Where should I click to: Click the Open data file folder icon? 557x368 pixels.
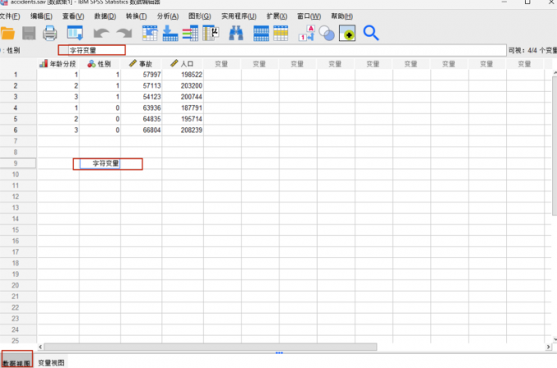(8, 34)
